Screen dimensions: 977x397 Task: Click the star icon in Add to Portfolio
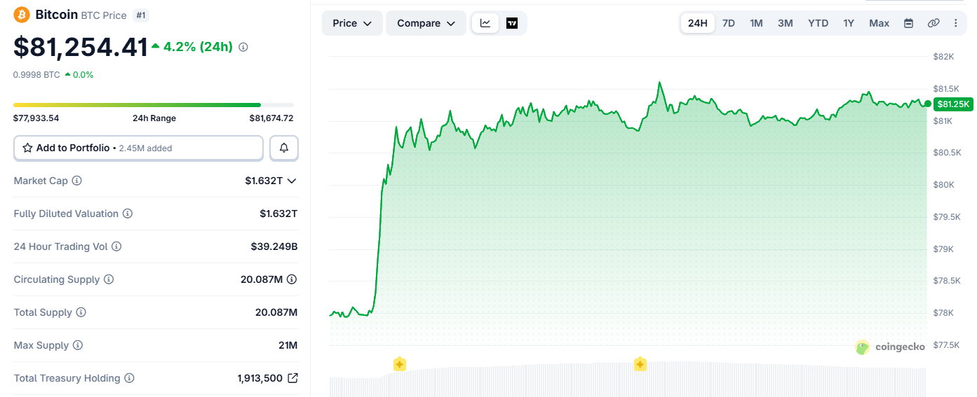27,148
